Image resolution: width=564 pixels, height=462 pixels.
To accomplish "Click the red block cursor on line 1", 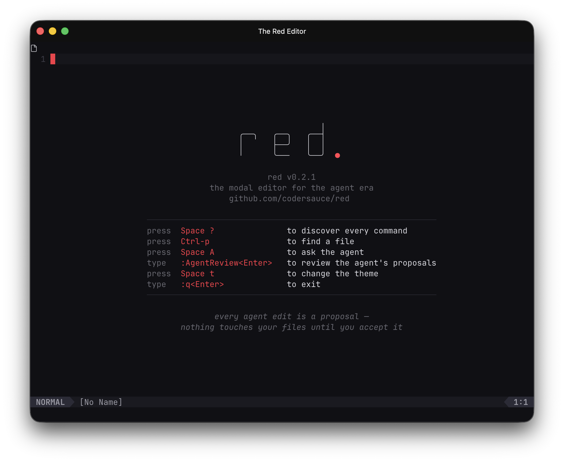I will pyautogui.click(x=53, y=59).
